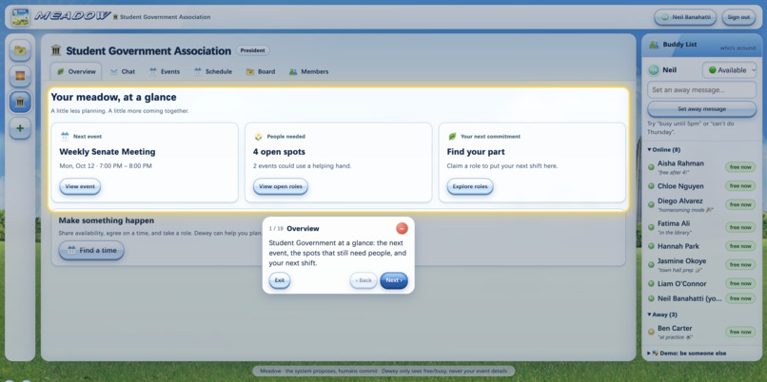Select Neil Banahatti (you) buddy row

point(701,298)
